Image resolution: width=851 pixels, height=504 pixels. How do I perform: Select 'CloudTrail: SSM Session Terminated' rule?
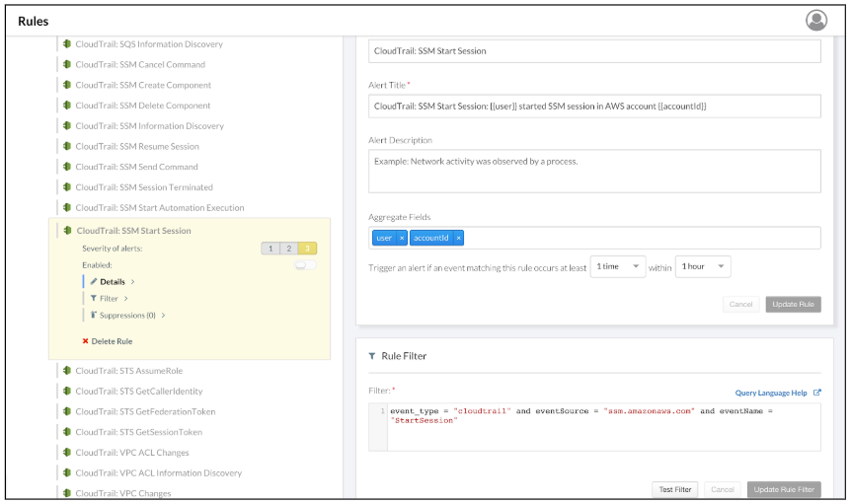[x=144, y=187]
